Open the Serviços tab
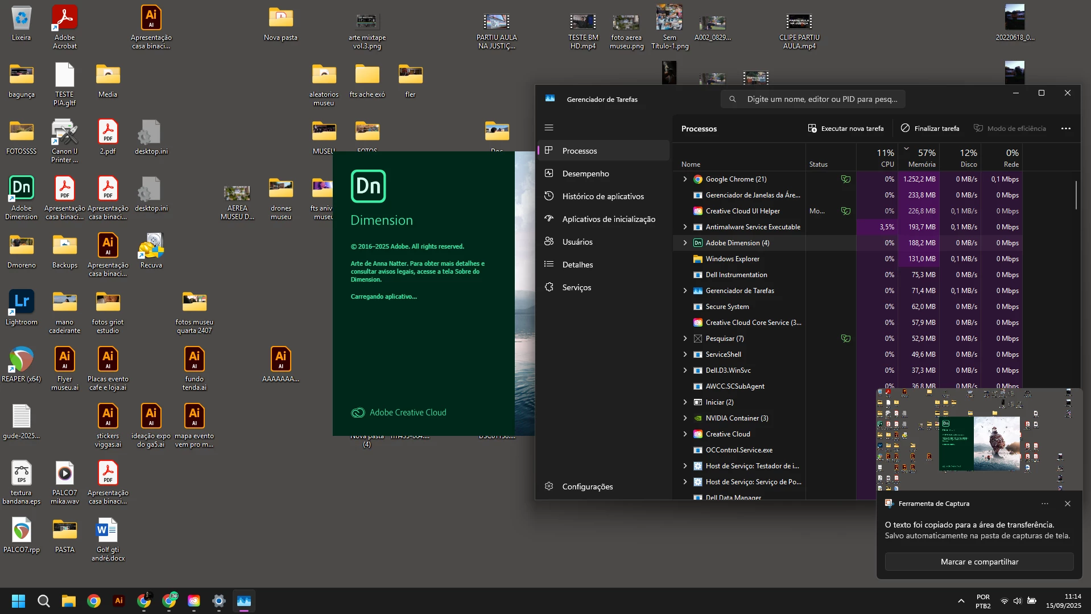 pos(604,287)
